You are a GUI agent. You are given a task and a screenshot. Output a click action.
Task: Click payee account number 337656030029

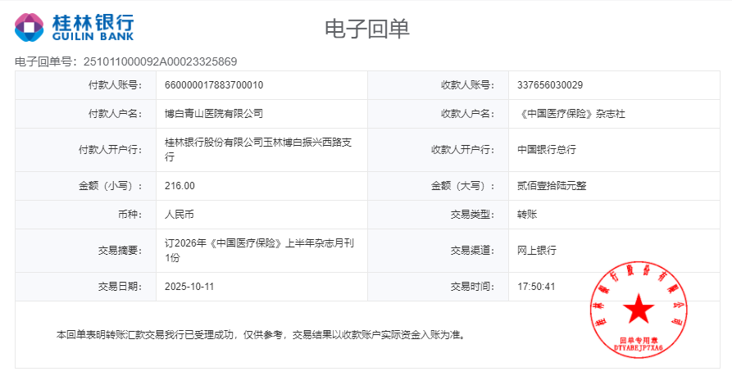pos(550,85)
